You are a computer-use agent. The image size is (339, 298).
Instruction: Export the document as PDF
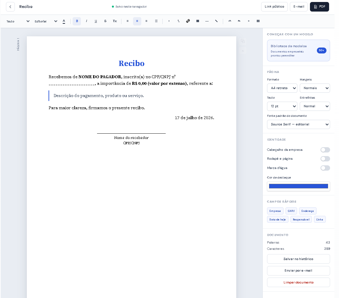tap(319, 7)
